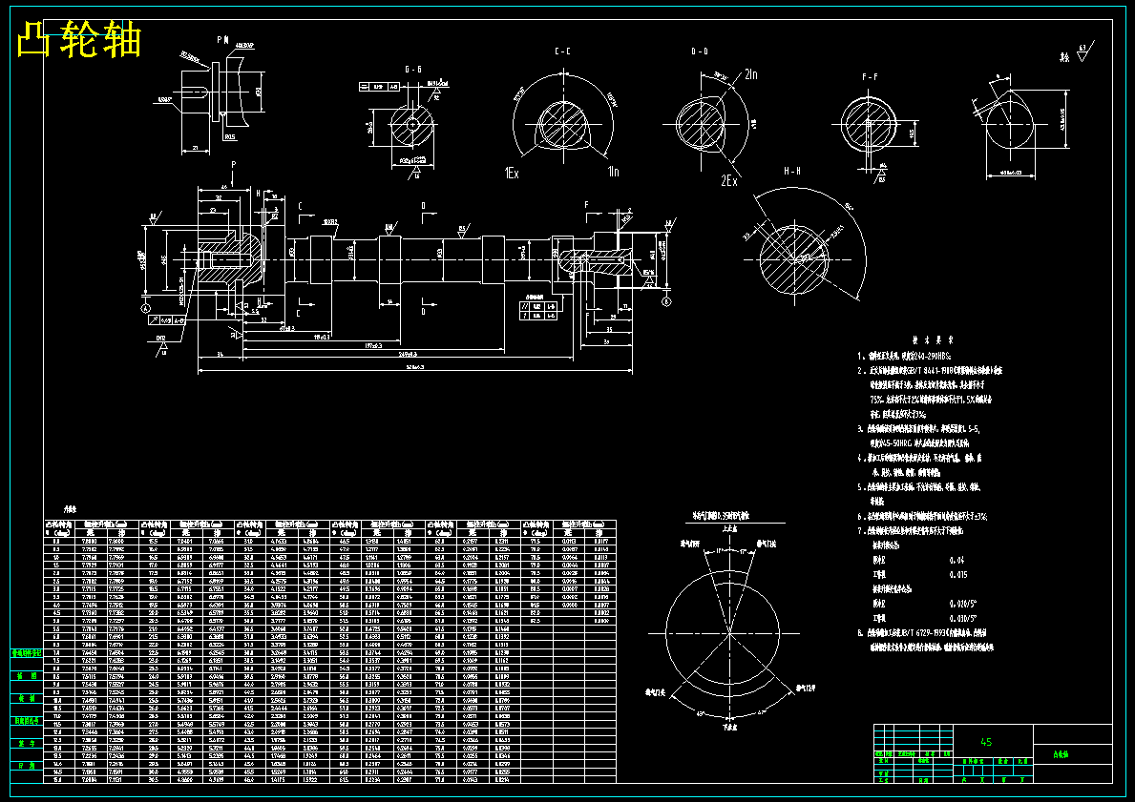This screenshot has height=802, width=1135.
Task: Click the green 45 material value
Action: pos(986,742)
